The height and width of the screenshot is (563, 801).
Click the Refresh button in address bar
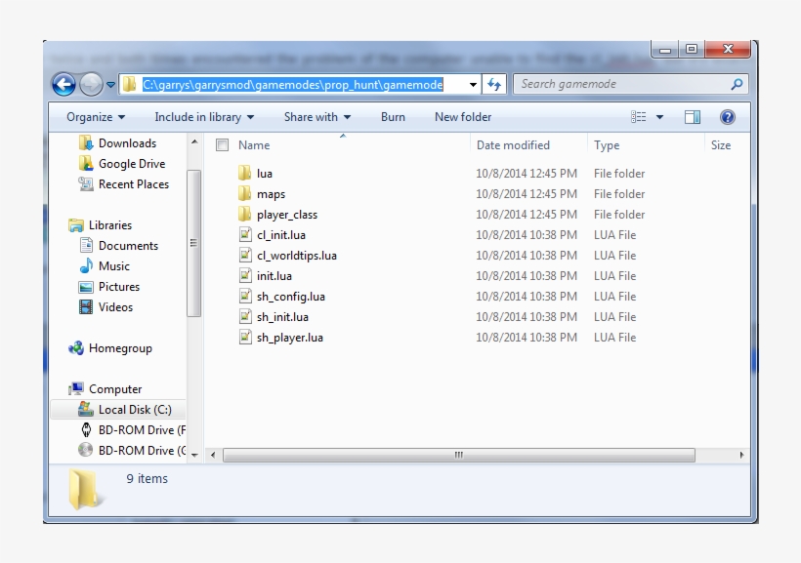[x=492, y=84]
